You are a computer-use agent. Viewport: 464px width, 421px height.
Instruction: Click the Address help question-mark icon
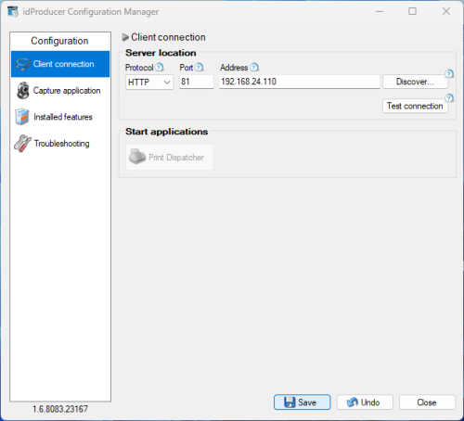(254, 67)
